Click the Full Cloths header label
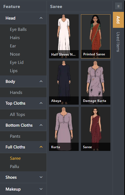This screenshot has width=125, height=195. point(15,147)
